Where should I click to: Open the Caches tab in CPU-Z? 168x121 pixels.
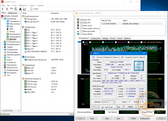pyautogui.click(x=100, y=57)
